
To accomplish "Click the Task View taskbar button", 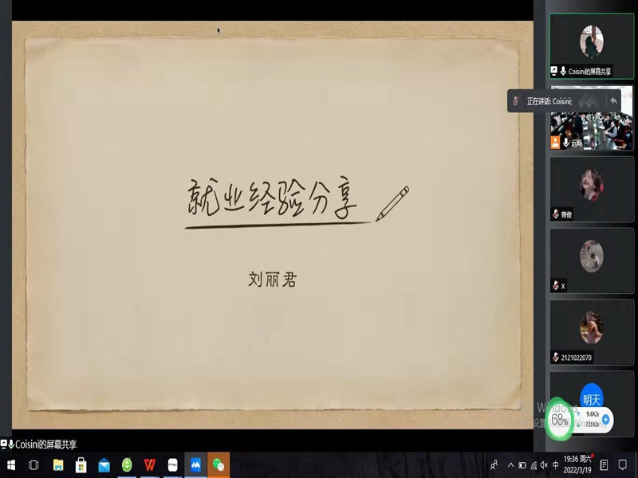I will [x=35, y=465].
